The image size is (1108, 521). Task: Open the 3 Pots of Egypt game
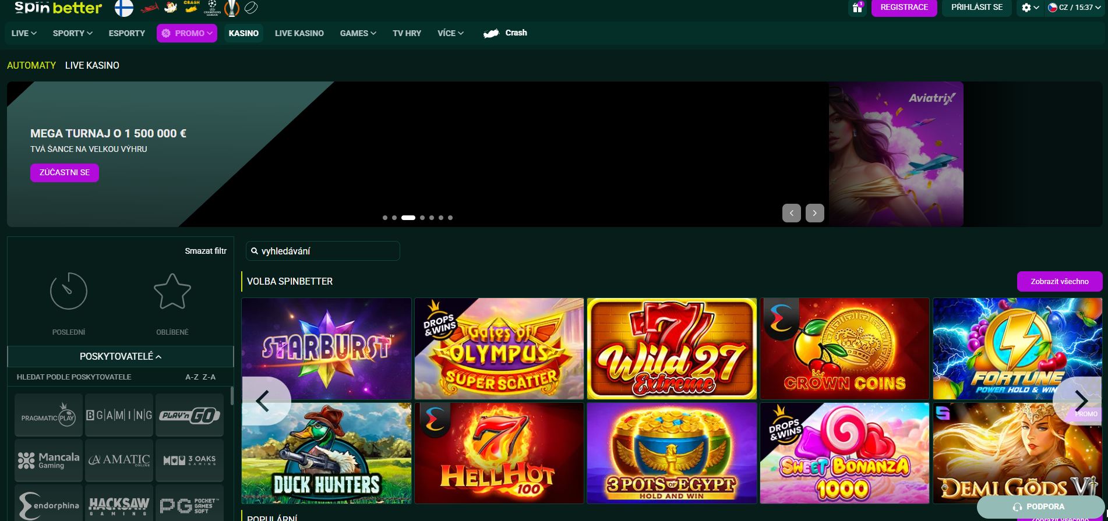[x=672, y=453]
